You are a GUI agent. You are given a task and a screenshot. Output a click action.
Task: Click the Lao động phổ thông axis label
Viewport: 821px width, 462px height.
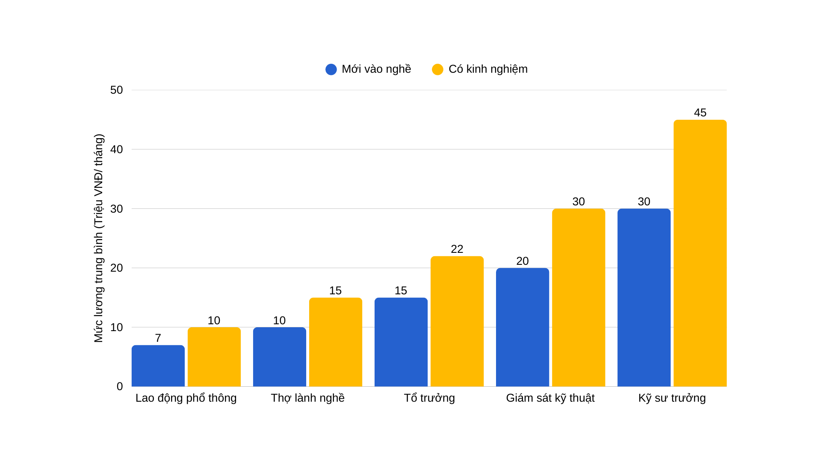186,398
